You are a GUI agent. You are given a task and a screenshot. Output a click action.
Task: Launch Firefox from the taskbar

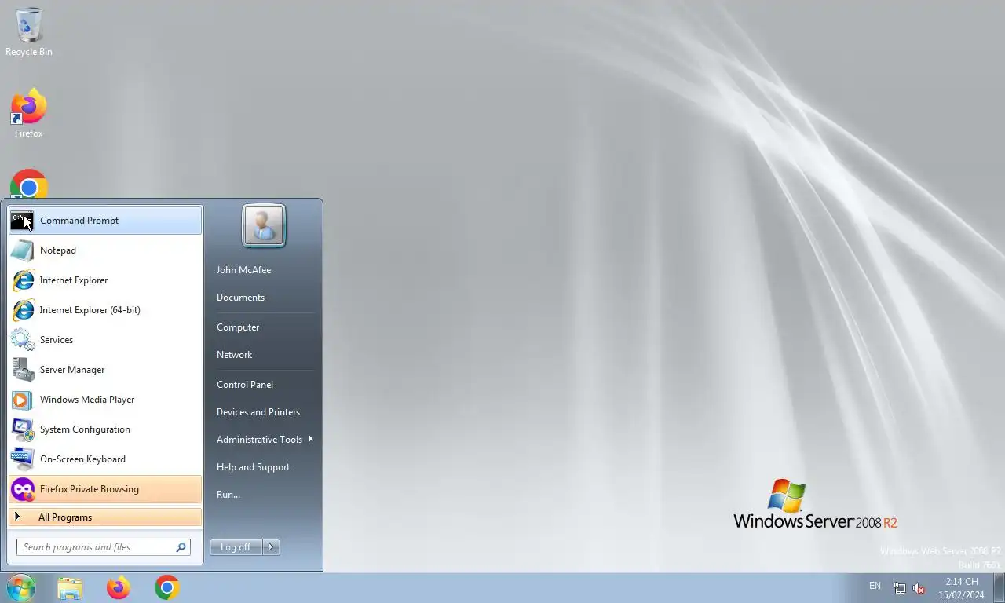point(118,587)
